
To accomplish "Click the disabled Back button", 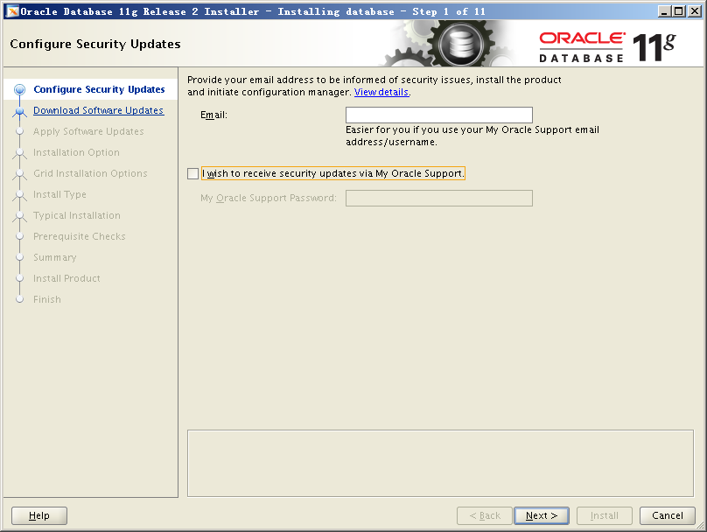I will click(x=484, y=515).
